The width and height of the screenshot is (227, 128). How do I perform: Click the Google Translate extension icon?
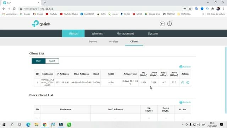[196, 9]
